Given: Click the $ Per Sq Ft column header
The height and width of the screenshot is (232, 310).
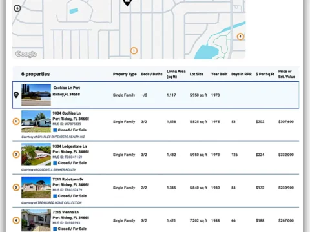Looking at the screenshot, I should coord(265,74).
